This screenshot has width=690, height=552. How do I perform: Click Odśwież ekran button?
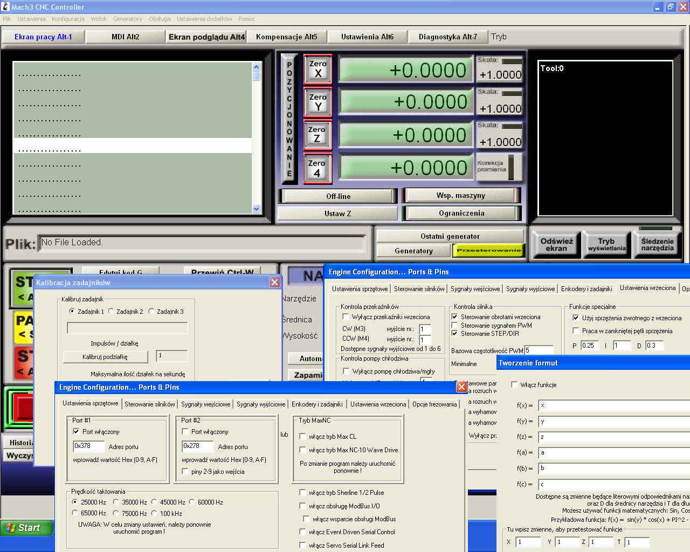[556, 244]
